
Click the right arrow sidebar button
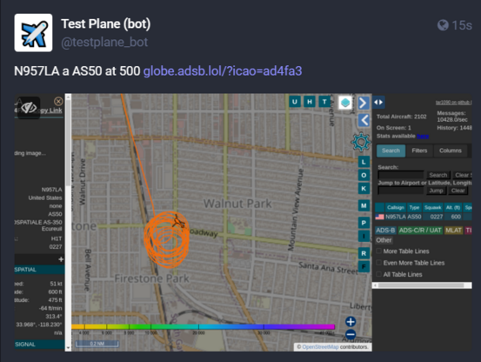364,103
